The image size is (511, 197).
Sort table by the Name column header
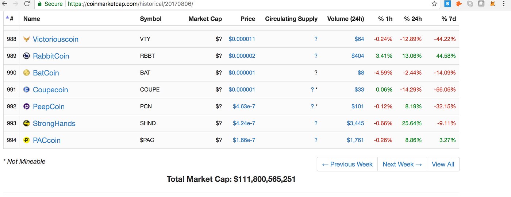click(32, 19)
